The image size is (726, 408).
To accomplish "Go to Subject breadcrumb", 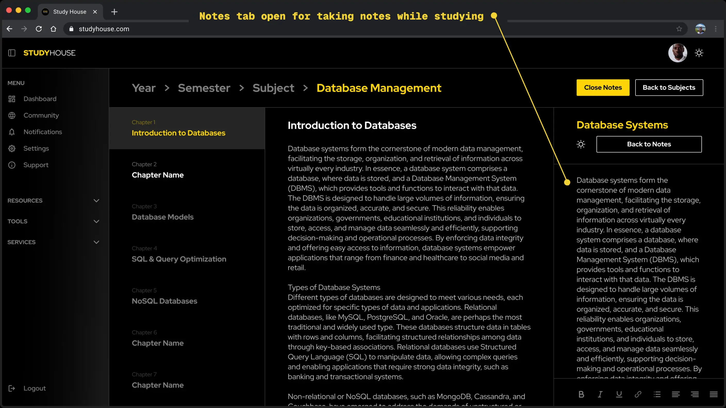I will point(273,88).
